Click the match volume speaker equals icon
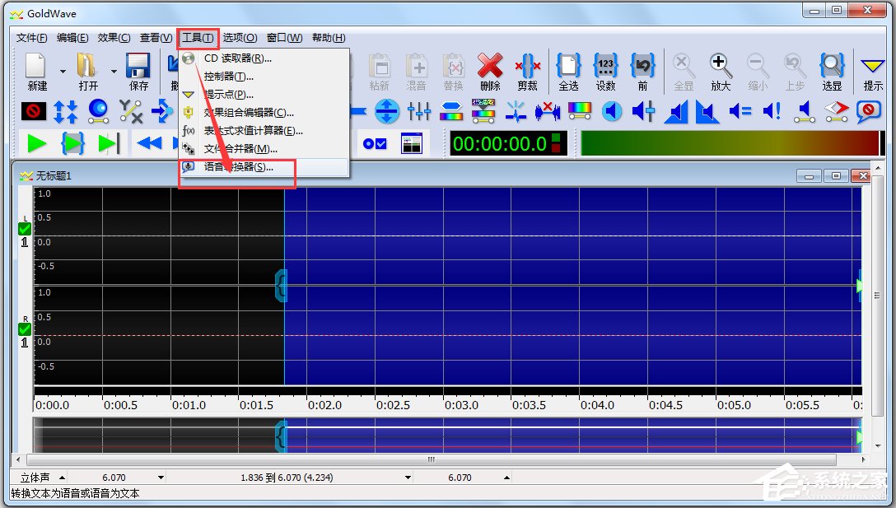This screenshot has height=508, width=896. click(740, 111)
